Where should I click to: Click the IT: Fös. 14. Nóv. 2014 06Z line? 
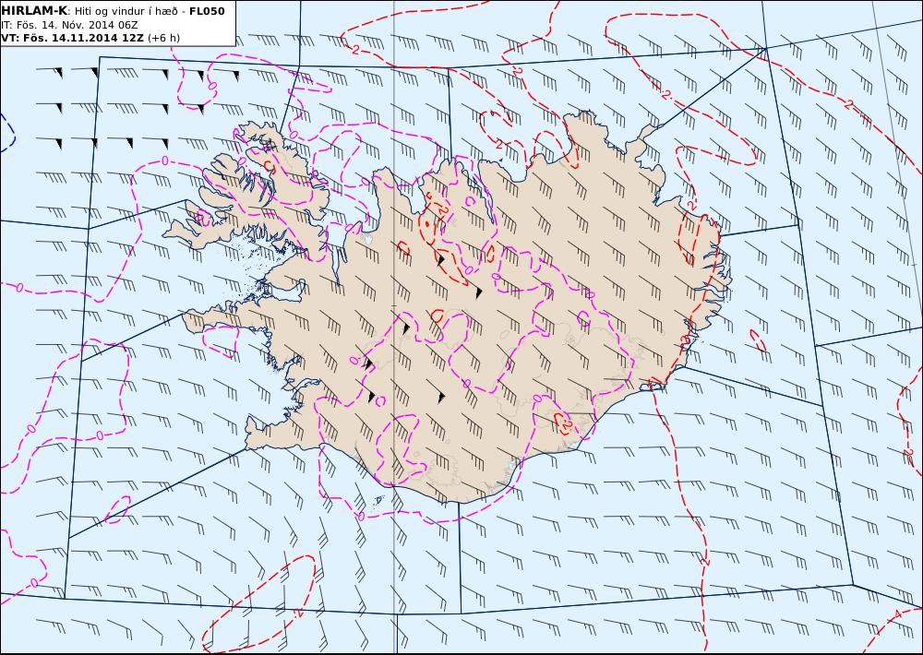(69, 25)
